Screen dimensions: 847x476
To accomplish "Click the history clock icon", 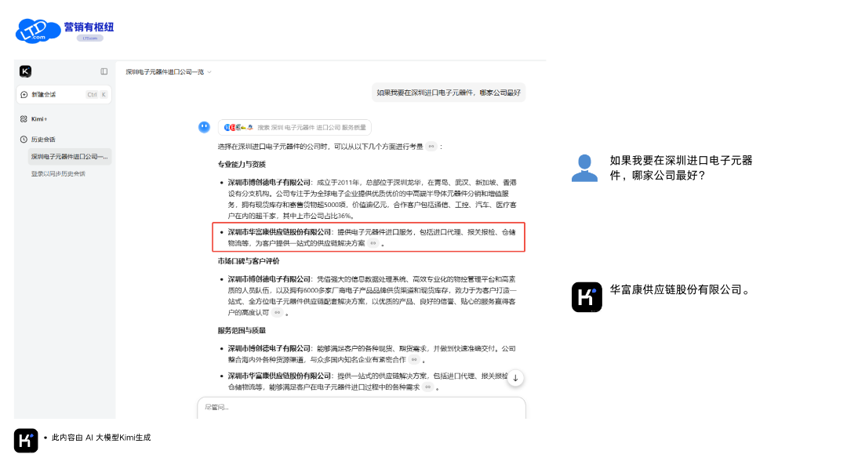I will (24, 140).
